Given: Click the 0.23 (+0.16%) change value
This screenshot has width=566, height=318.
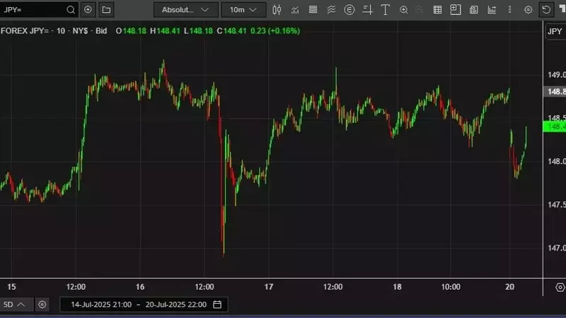Looking at the screenshot, I should 275,31.
